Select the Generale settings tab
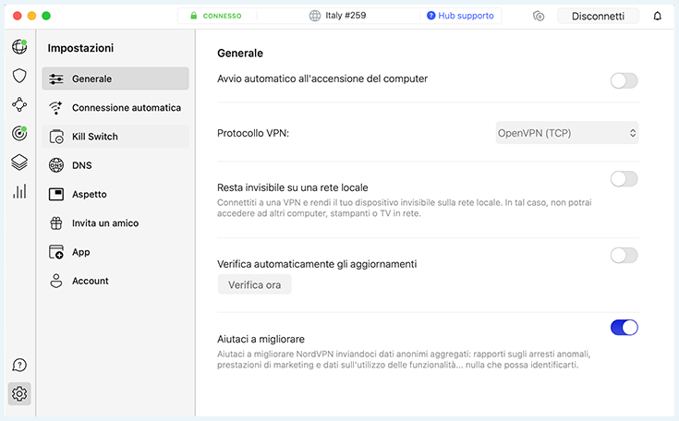Screen dimensions: 679x421 click(115, 78)
